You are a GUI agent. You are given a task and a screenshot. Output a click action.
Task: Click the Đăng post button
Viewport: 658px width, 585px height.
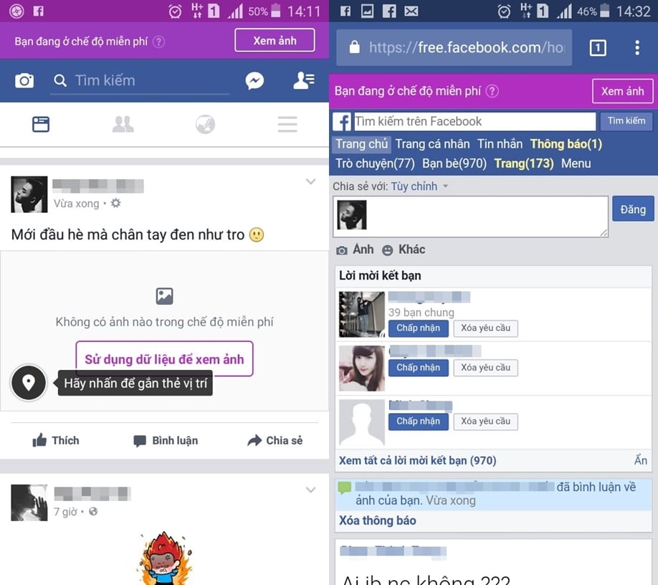point(633,209)
